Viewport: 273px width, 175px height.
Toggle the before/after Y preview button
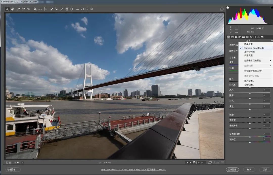pos(210,162)
